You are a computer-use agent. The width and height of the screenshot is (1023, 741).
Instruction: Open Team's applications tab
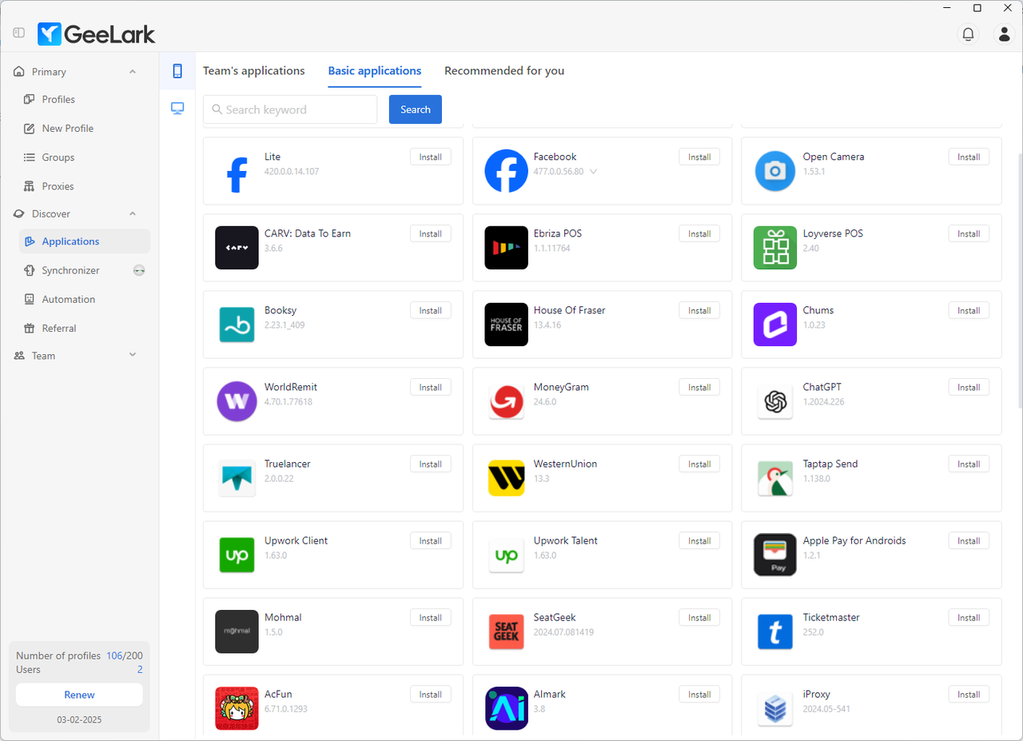(253, 70)
